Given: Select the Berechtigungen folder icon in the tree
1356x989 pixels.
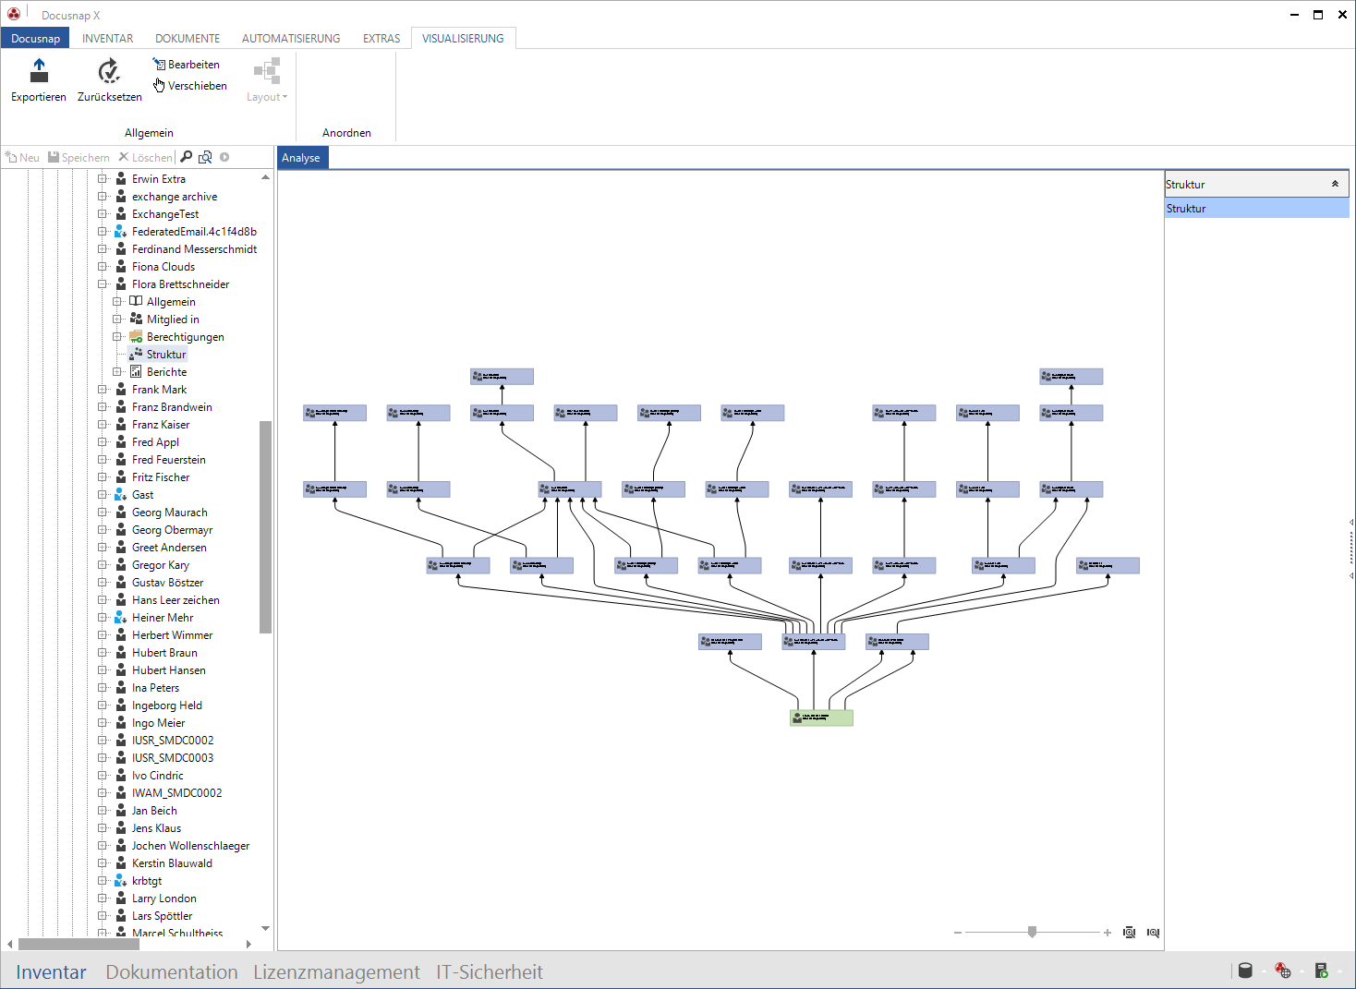Looking at the screenshot, I should point(136,337).
